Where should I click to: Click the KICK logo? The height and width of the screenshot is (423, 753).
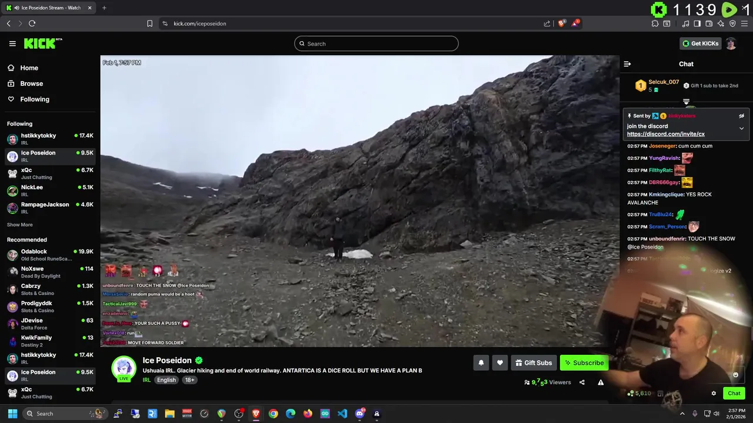(42, 43)
